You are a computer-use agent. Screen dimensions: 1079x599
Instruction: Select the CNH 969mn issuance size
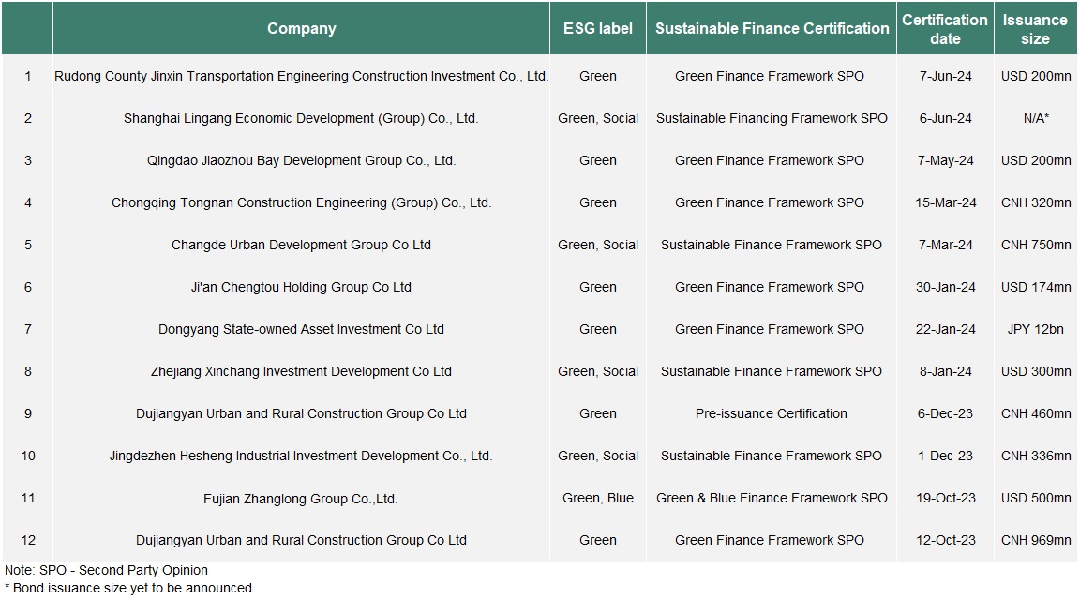tap(1036, 541)
